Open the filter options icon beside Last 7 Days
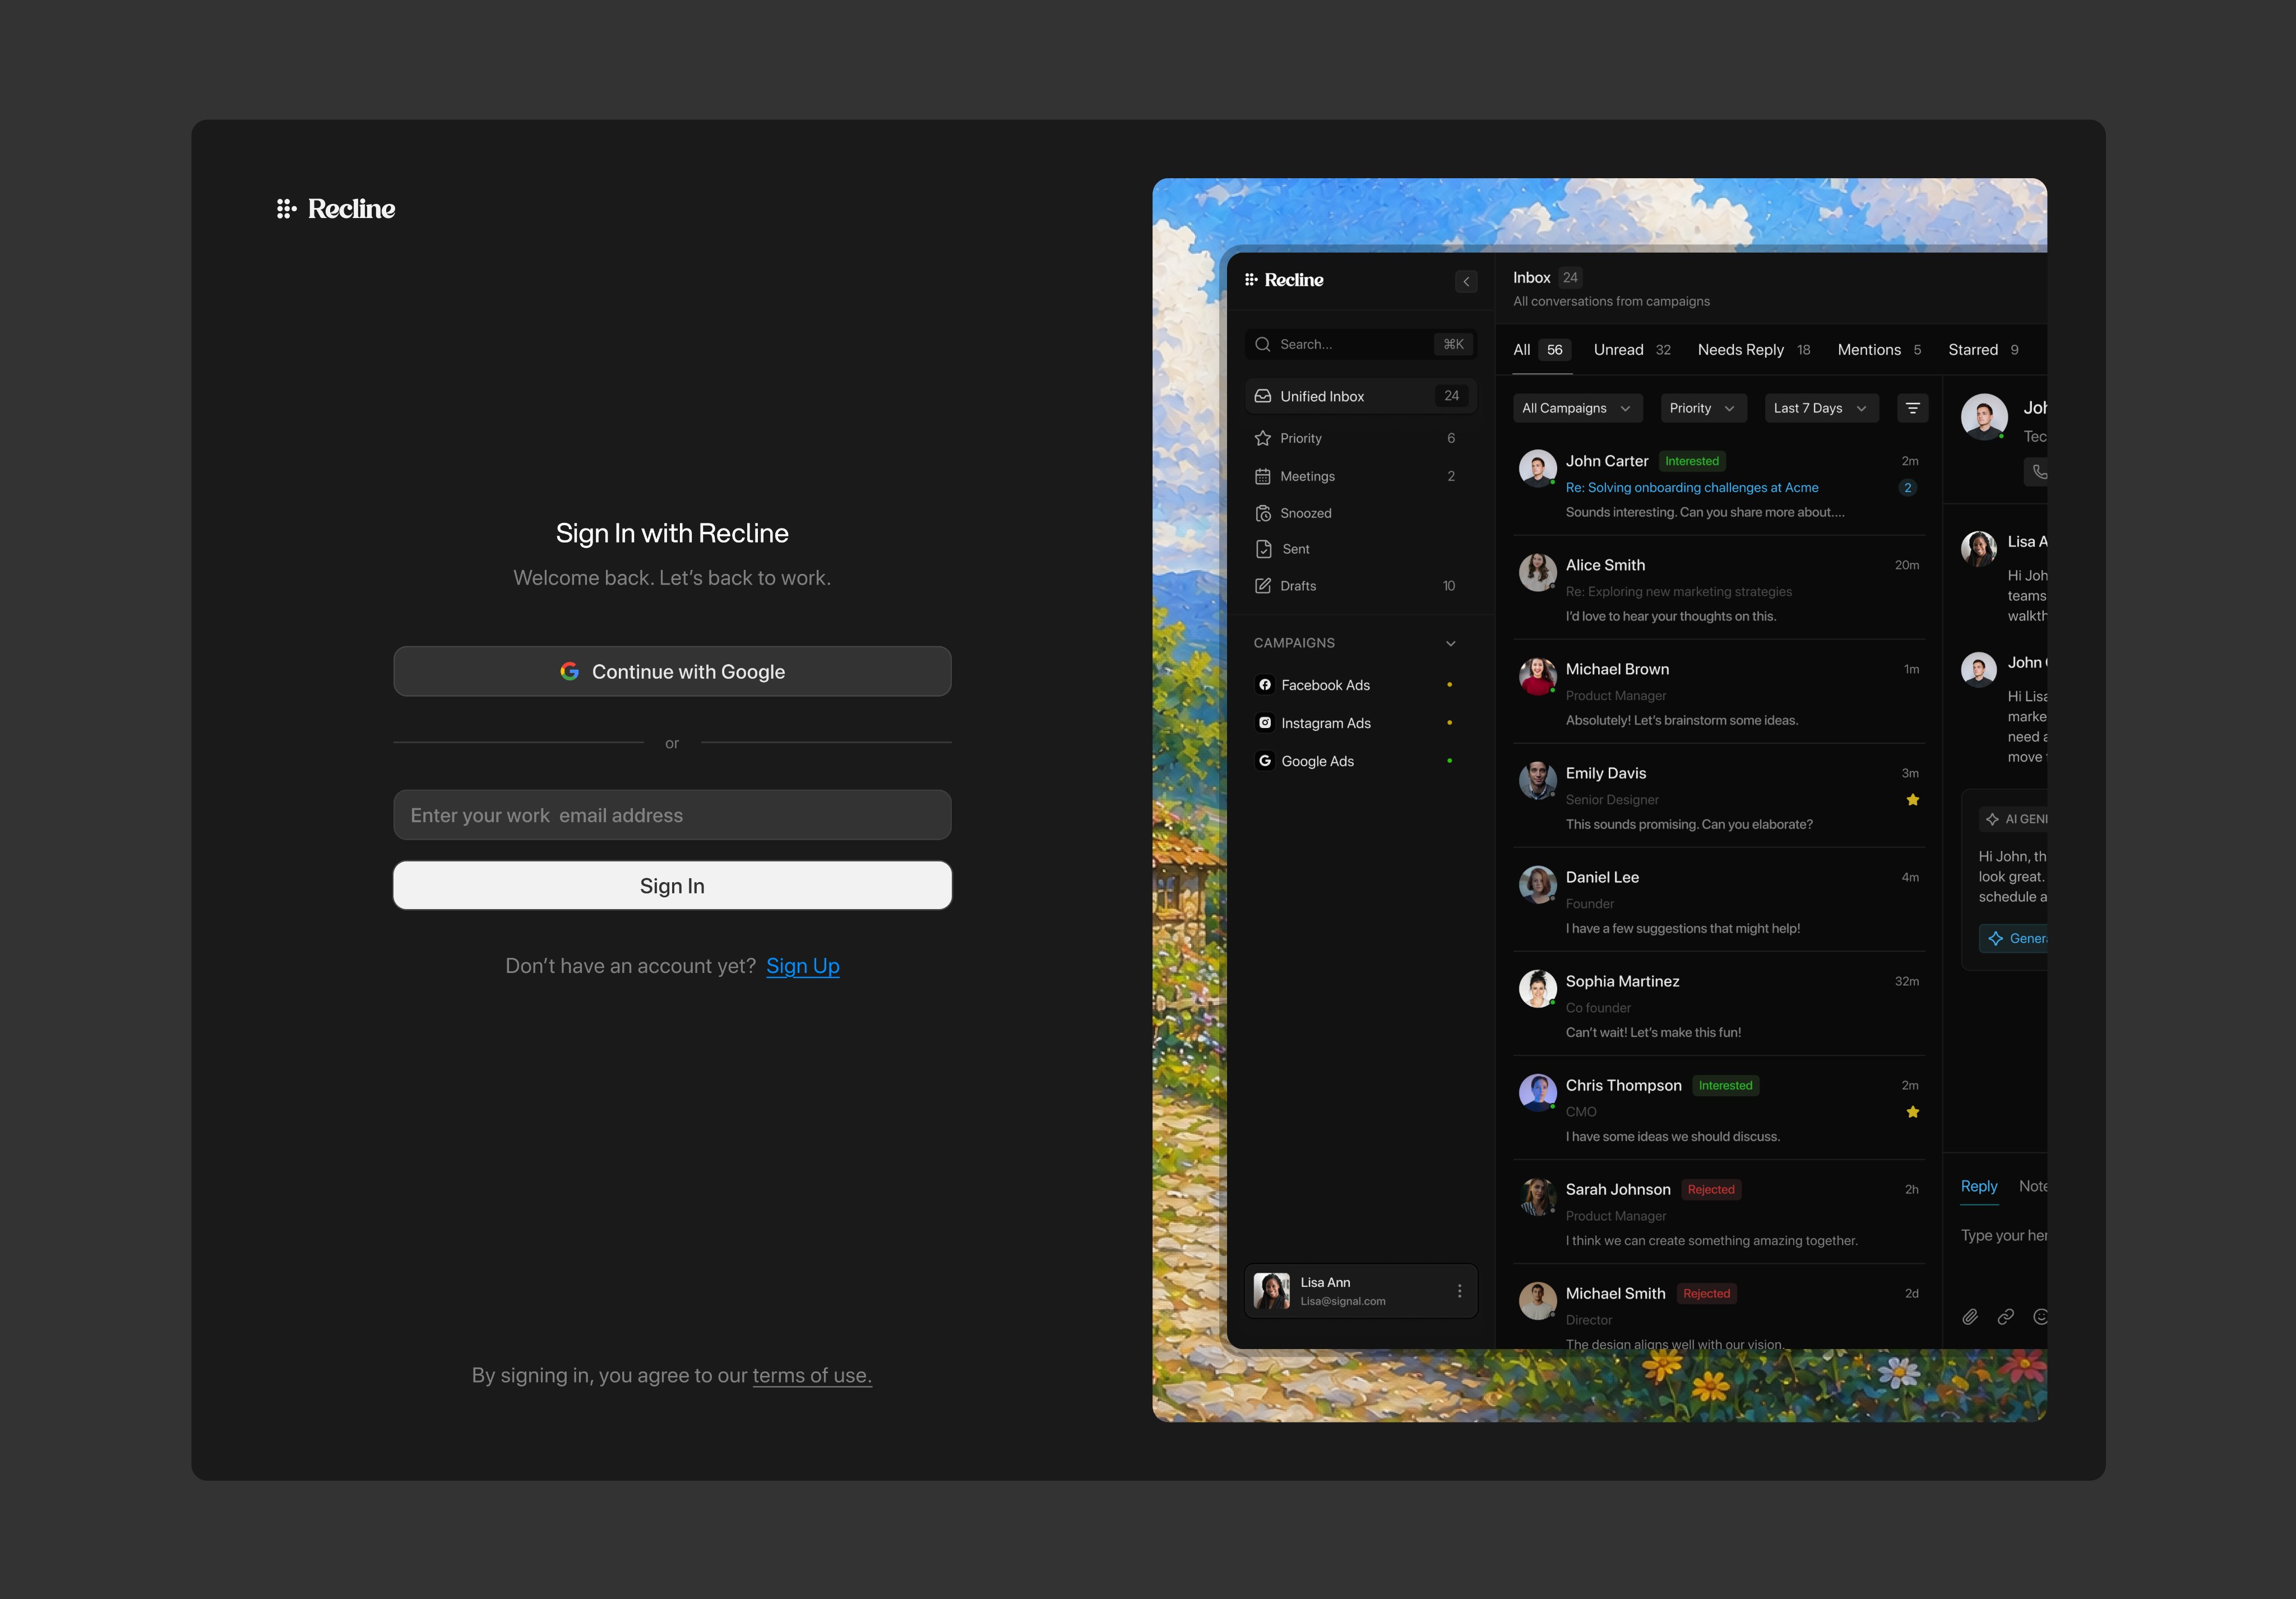Screen dimensions: 2296x1599 [1912, 408]
